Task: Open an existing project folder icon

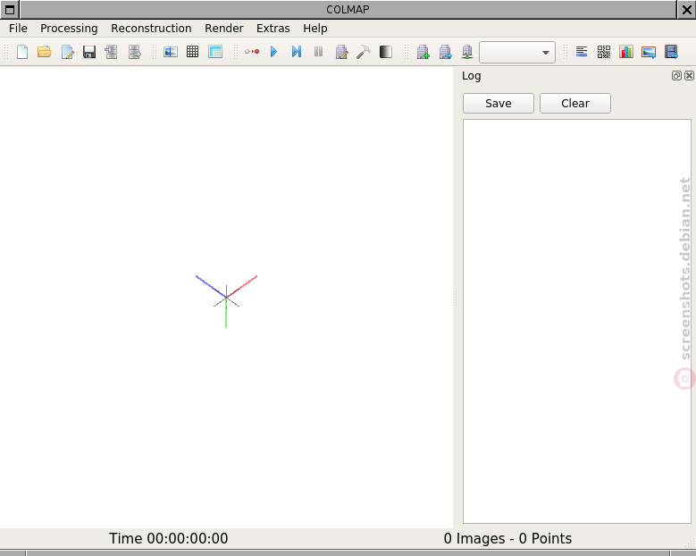Action: click(45, 52)
